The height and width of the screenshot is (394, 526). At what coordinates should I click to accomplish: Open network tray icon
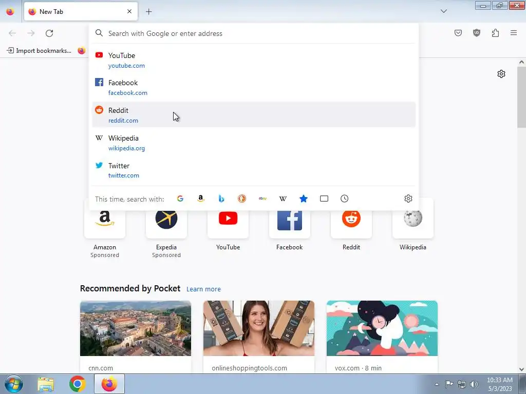462,384
